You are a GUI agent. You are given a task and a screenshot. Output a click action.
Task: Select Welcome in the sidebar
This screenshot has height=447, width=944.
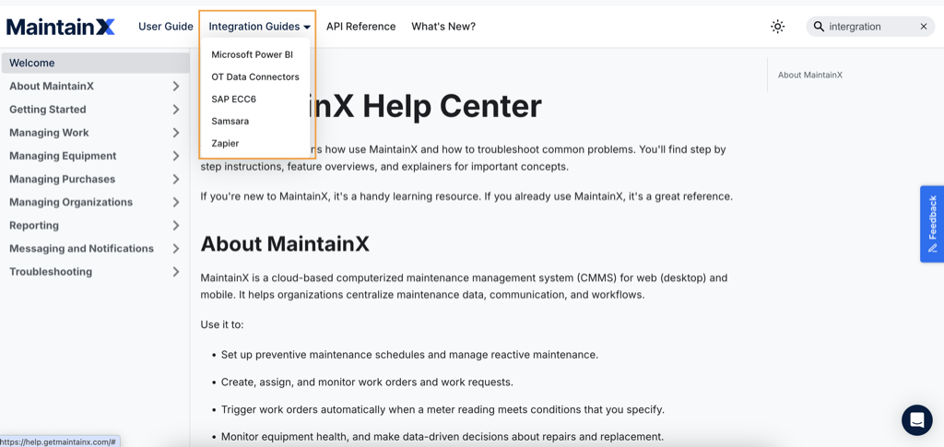click(95, 63)
